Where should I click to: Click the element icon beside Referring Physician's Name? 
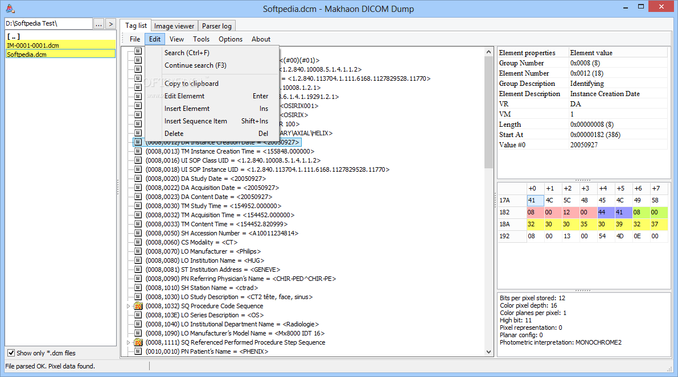coord(138,278)
